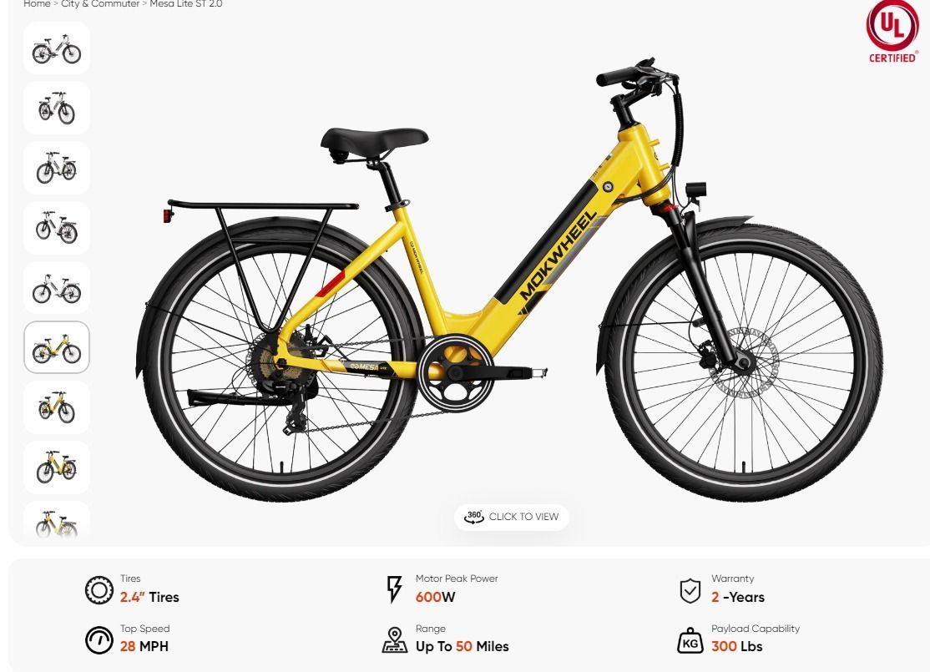930x672 pixels.
Task: Pick the fourth thumbnail showing rear-angle white bike
Action: tap(56, 228)
